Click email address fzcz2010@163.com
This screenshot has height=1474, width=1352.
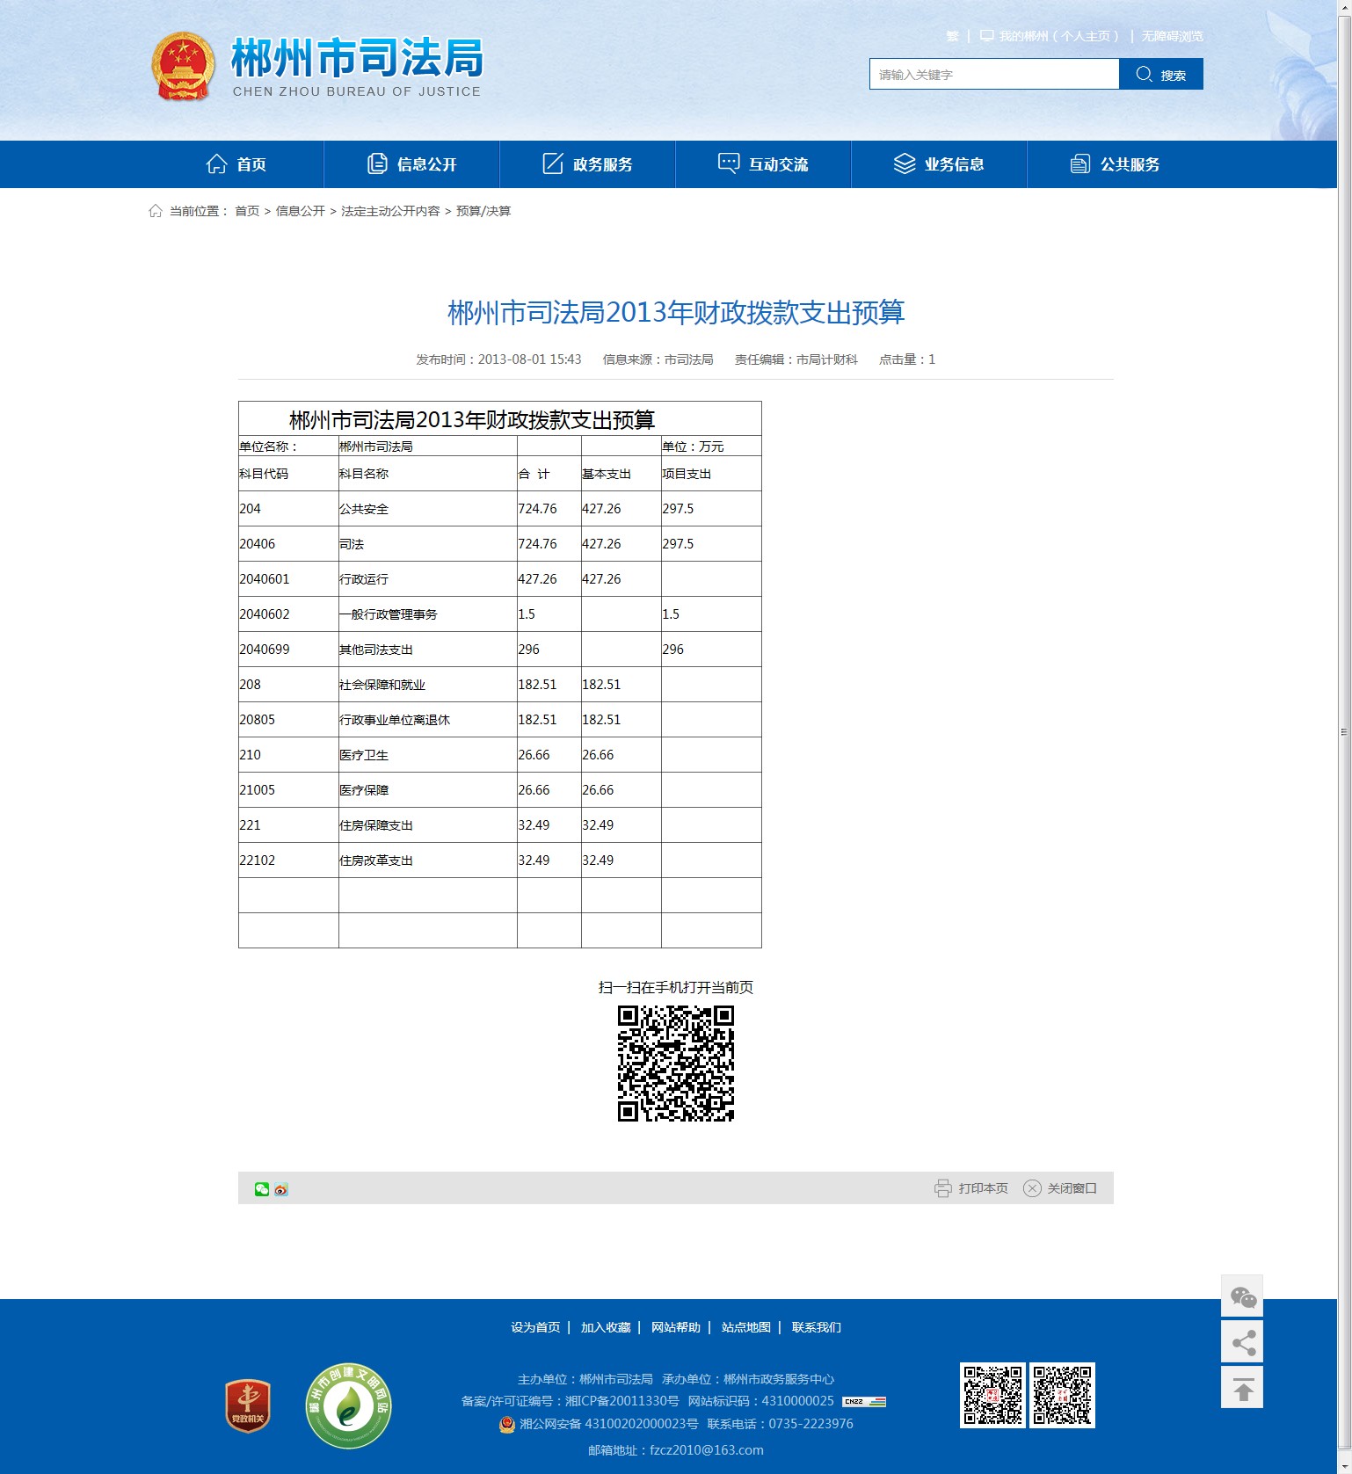707,1450
